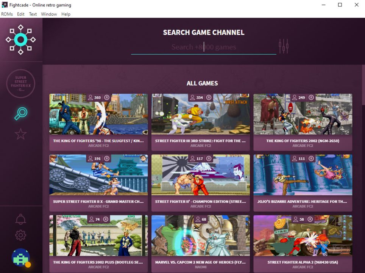Viewport: 365px width, 273px height.
Task: Select the favorites star icon
Action: (20, 133)
